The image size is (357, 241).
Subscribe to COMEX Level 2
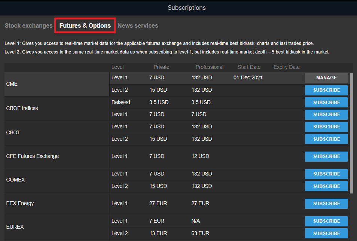(326, 186)
